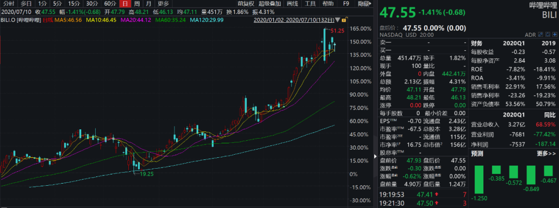The height and width of the screenshot is (208, 559).
Task: Click the ADR label
Action: tap(530, 35)
